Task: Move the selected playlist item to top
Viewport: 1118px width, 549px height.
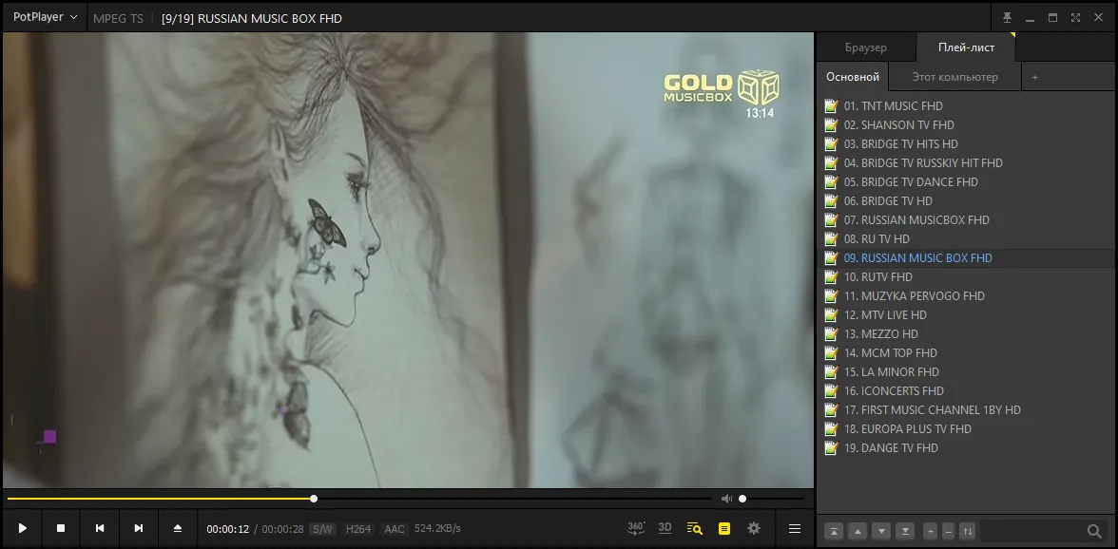Action: (834, 531)
